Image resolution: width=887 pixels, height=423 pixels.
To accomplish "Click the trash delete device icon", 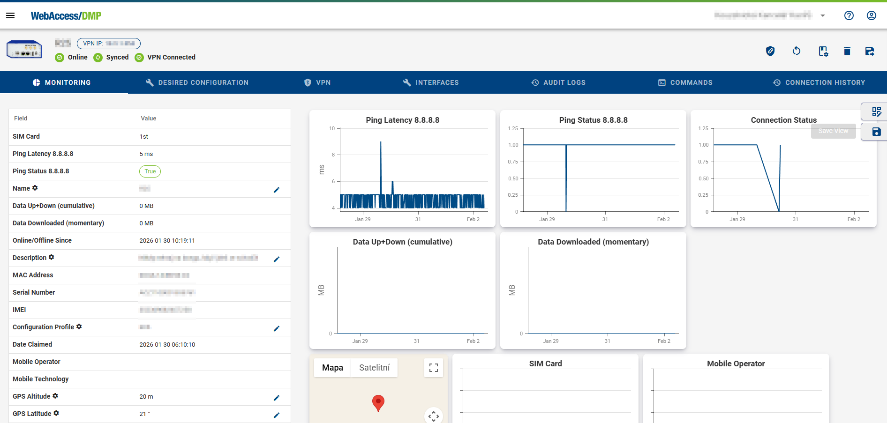I will pos(847,51).
